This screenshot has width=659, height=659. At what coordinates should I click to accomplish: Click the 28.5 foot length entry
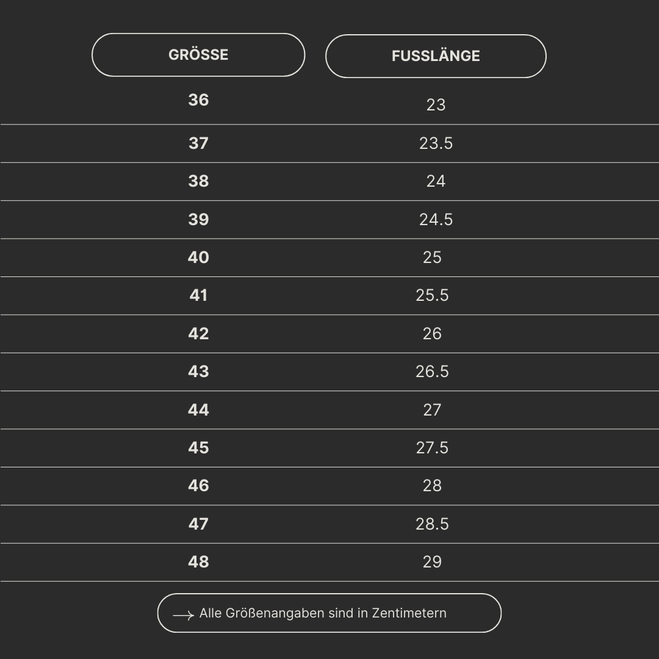pyautogui.click(x=432, y=524)
